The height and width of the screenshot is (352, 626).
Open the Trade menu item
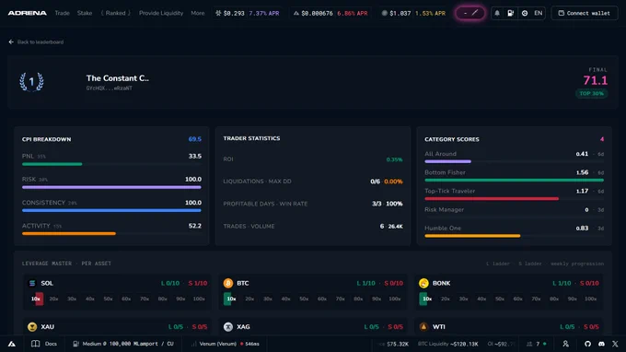pos(62,13)
